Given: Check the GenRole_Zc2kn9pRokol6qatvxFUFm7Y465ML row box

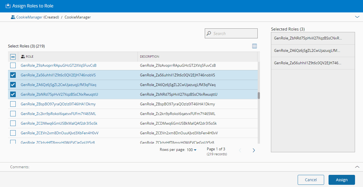Looking at the screenshot, I should [13, 114].
